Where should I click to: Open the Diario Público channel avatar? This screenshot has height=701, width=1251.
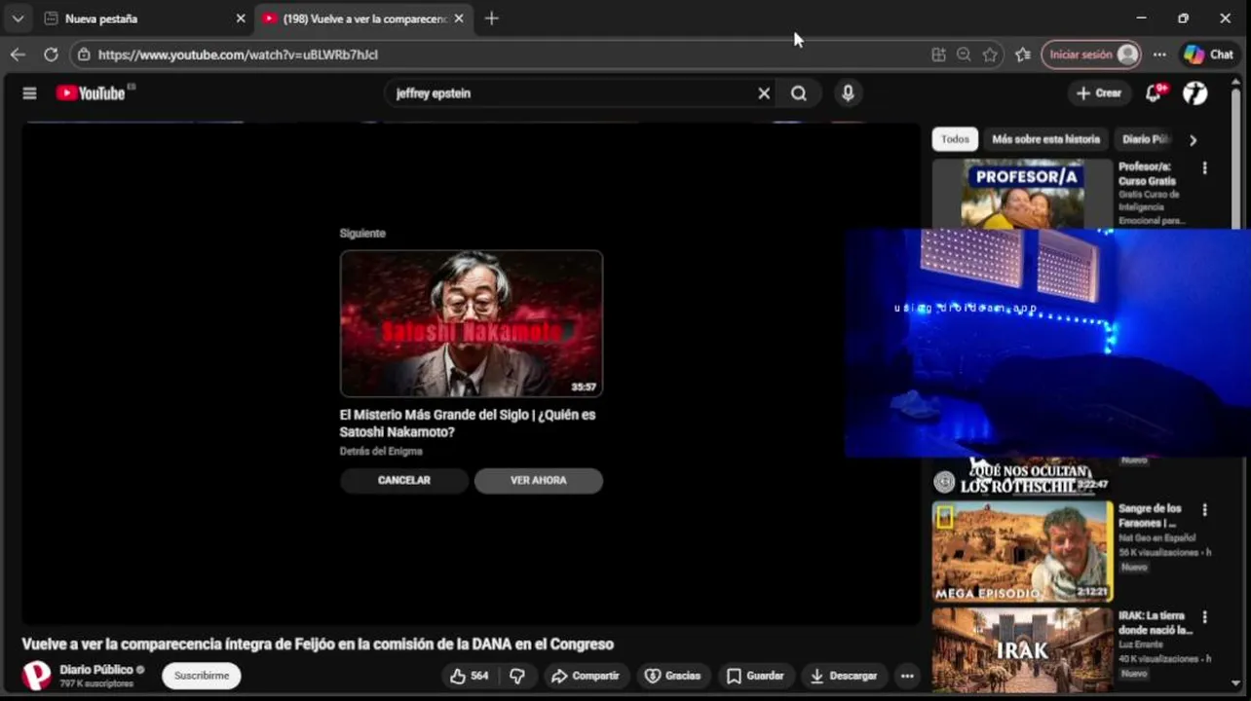pyautogui.click(x=37, y=675)
